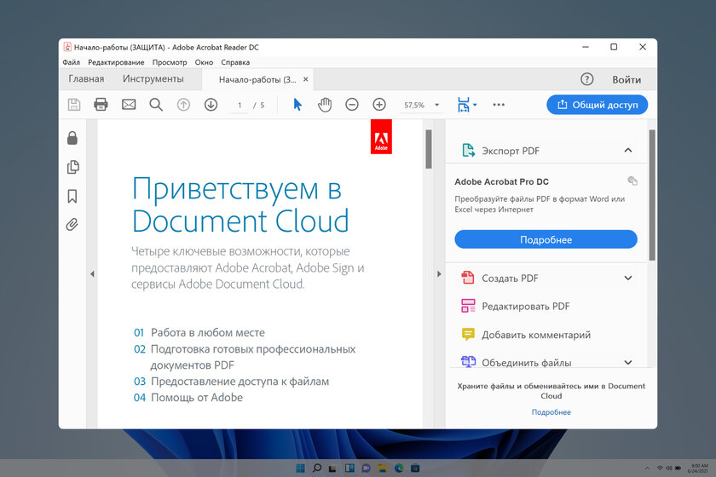Open taskbar Search icon
716x477 pixels.
tap(316, 468)
